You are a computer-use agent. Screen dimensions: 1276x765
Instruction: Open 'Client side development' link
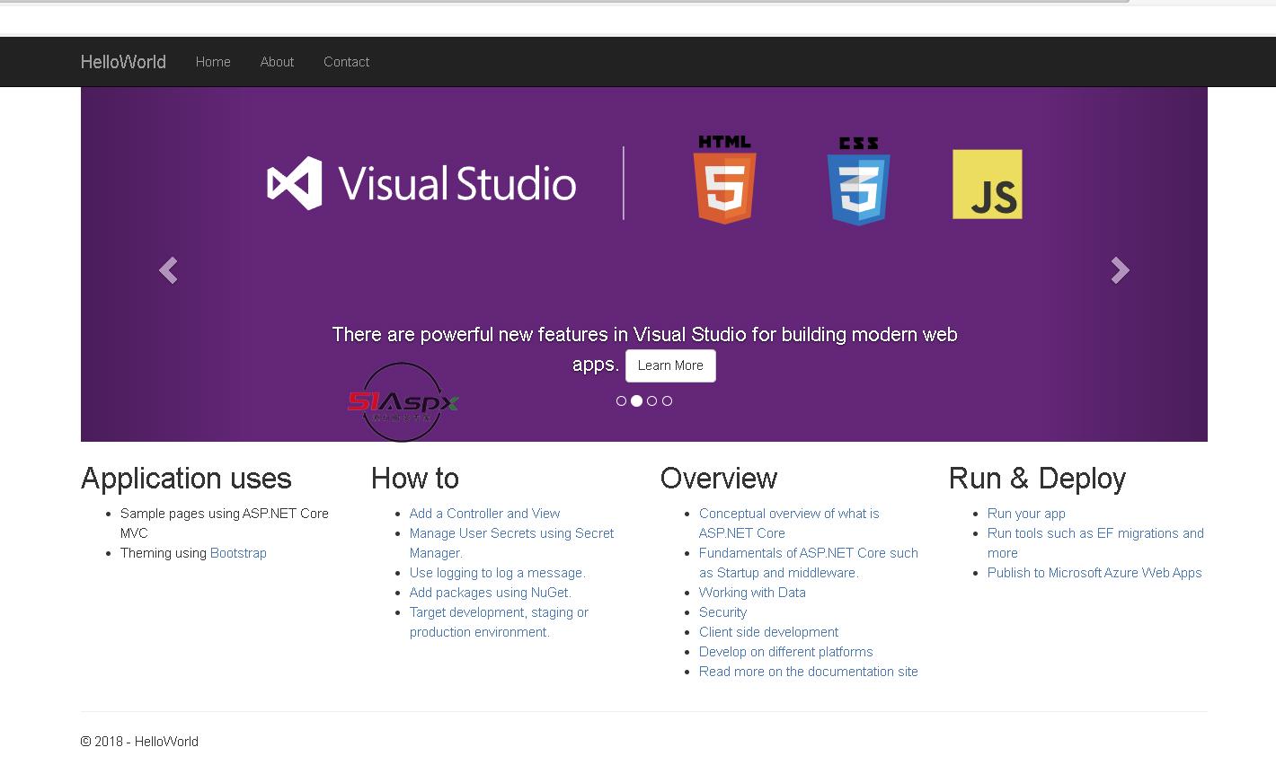tap(768, 632)
